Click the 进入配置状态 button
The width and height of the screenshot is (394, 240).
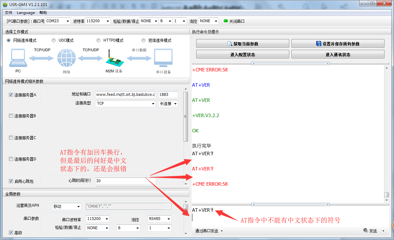243,54
